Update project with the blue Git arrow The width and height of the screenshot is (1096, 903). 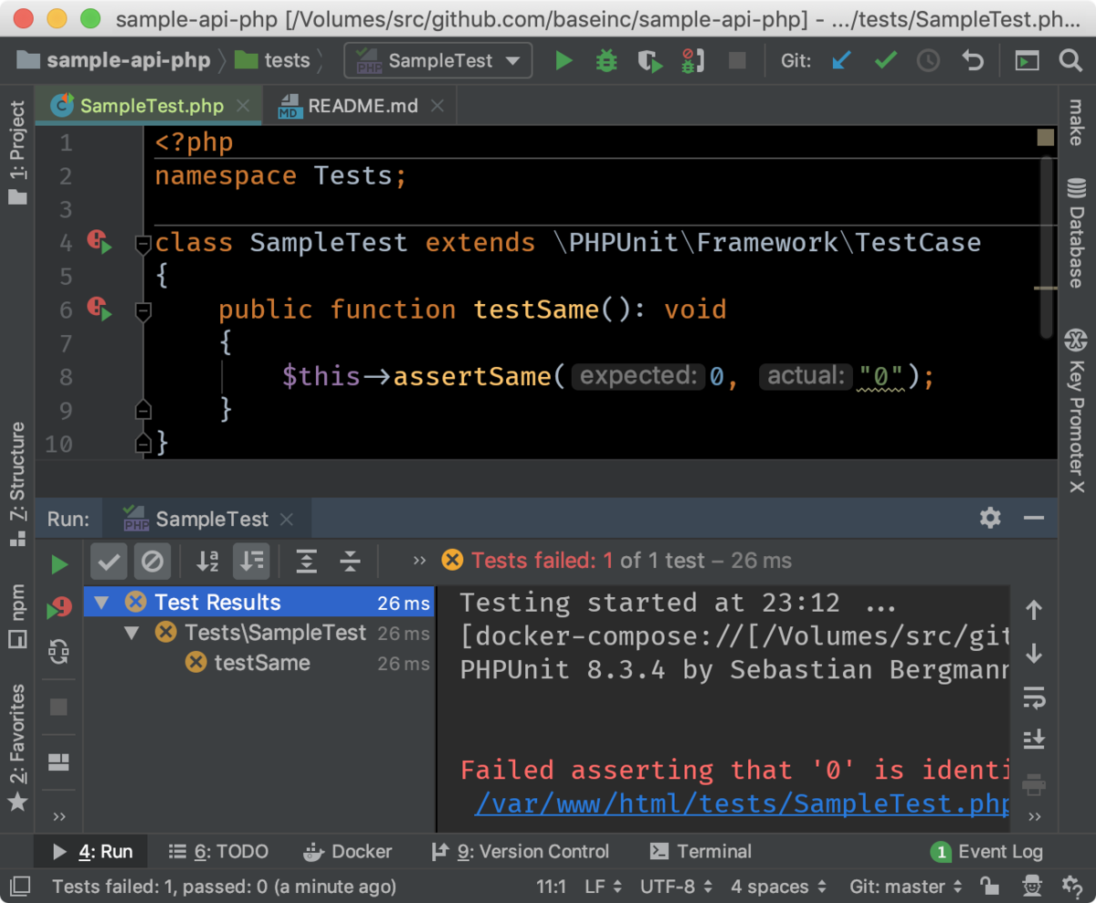[x=841, y=61]
